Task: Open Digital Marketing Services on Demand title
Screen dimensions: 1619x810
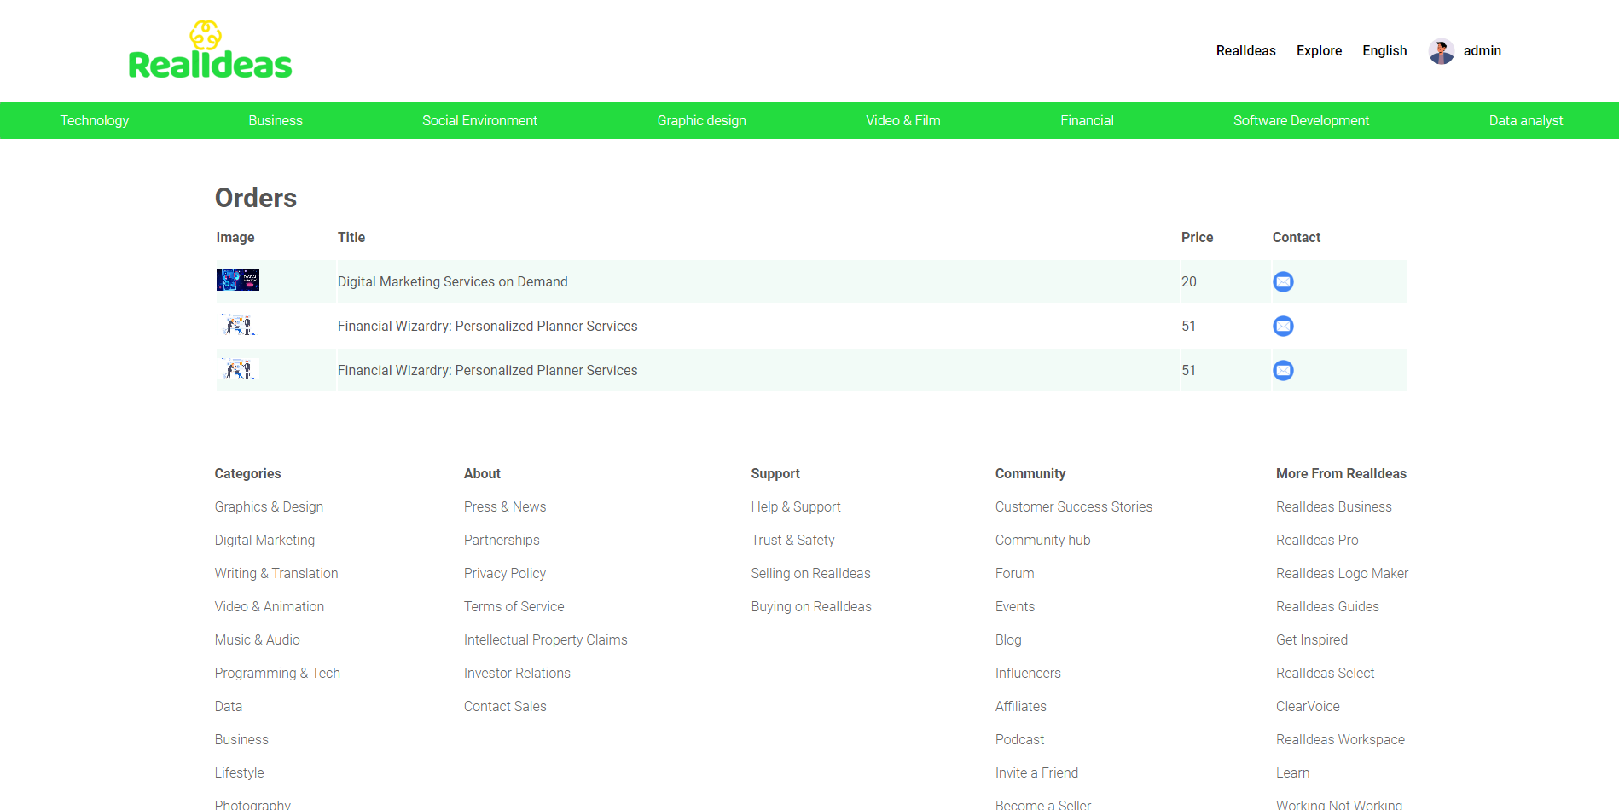Action: coord(452,282)
